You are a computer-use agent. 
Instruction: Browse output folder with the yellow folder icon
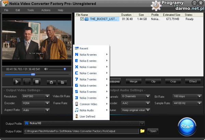click(142, 131)
